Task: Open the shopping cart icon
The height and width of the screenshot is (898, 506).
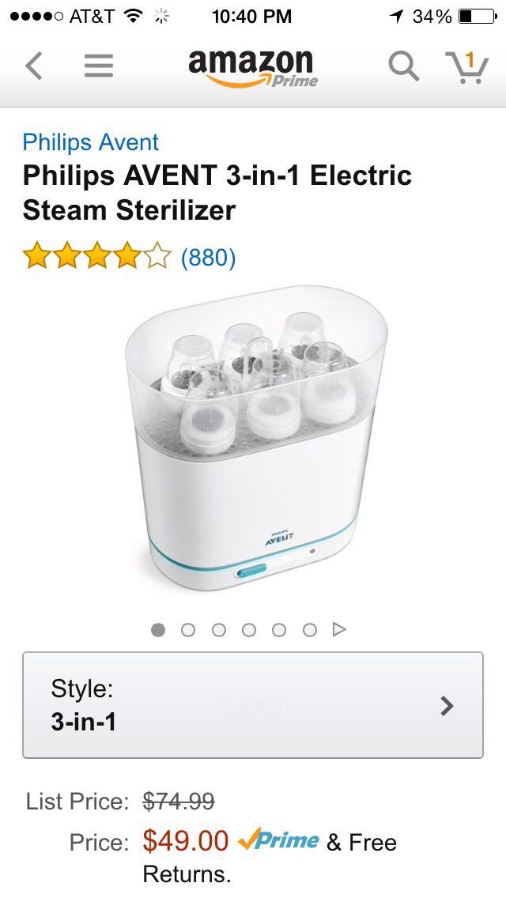Action: coord(467,66)
